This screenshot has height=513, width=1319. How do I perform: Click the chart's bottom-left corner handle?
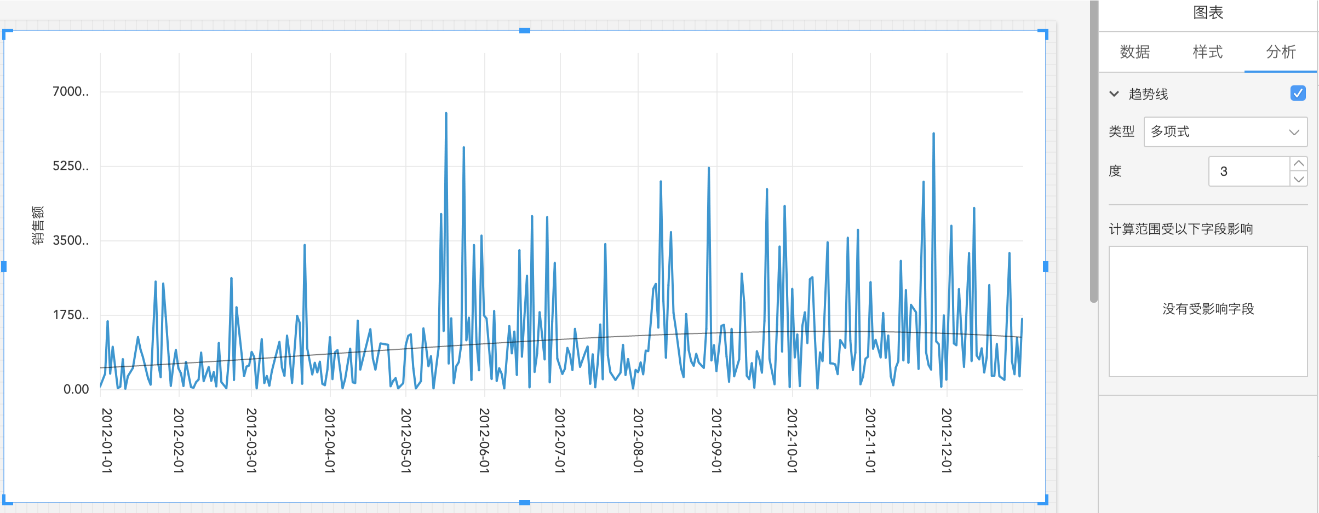[x=5, y=500]
